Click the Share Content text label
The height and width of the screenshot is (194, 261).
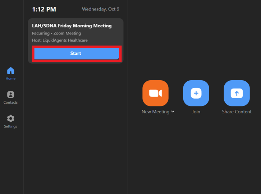coord(237,112)
